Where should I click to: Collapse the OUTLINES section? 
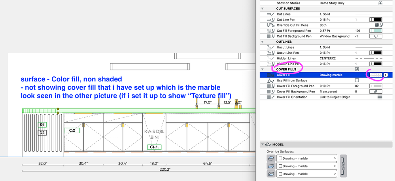point(262,42)
